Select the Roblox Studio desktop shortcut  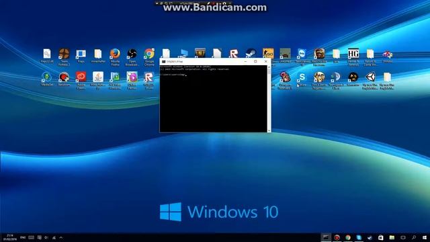click(x=149, y=81)
